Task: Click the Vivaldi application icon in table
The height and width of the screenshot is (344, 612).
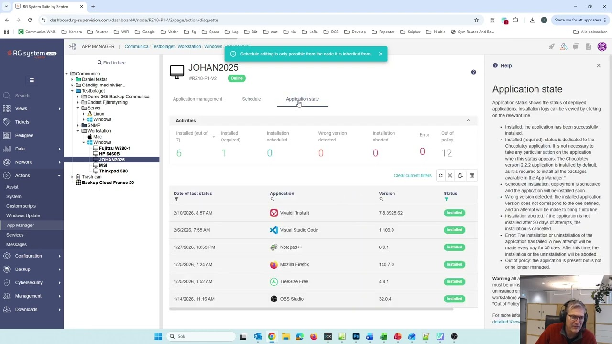Action: click(x=273, y=213)
